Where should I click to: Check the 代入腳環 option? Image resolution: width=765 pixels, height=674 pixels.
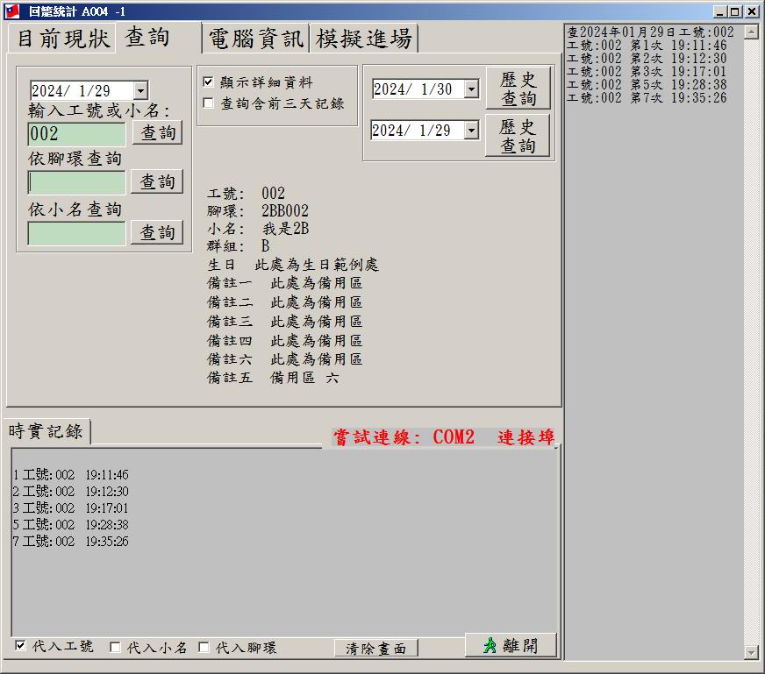click(204, 648)
